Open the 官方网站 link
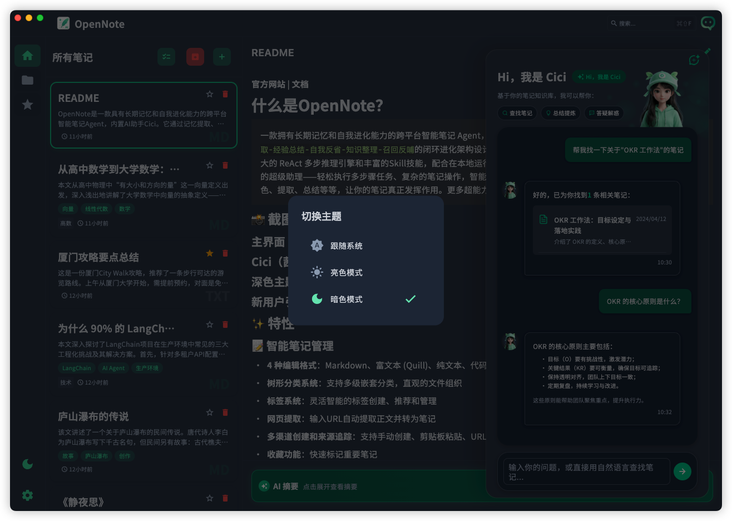Viewport: 732px width, 521px height. point(269,84)
